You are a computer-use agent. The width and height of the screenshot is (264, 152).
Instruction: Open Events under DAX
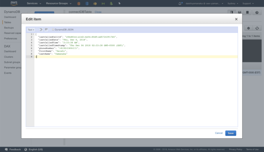pos(8,73)
